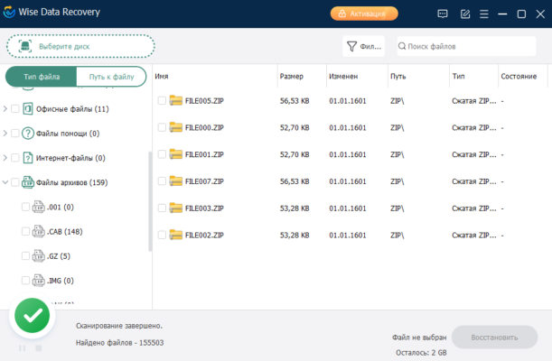Screen dimensions: 552x361
Task: Select the .GZ (5) tree item label
Action: pyautogui.click(x=59, y=256)
